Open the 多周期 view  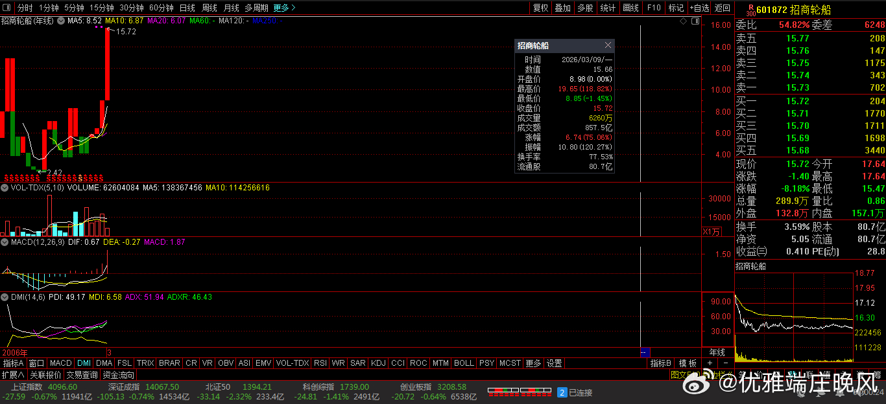256,8
